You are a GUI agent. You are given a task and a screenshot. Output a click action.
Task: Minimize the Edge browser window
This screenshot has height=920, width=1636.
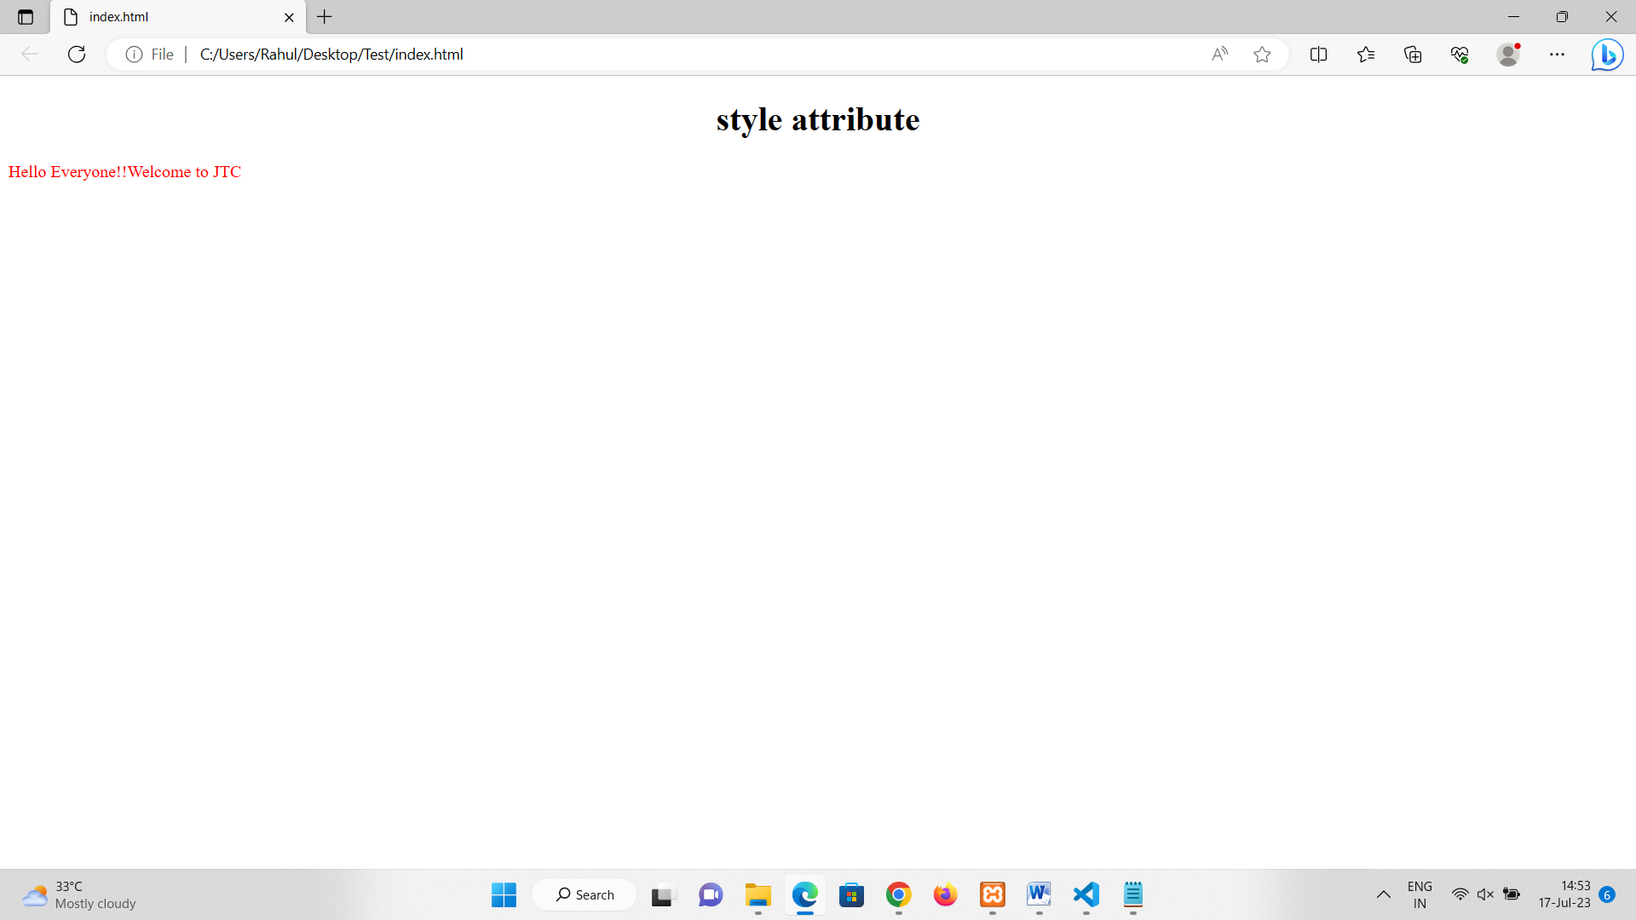tap(1513, 17)
